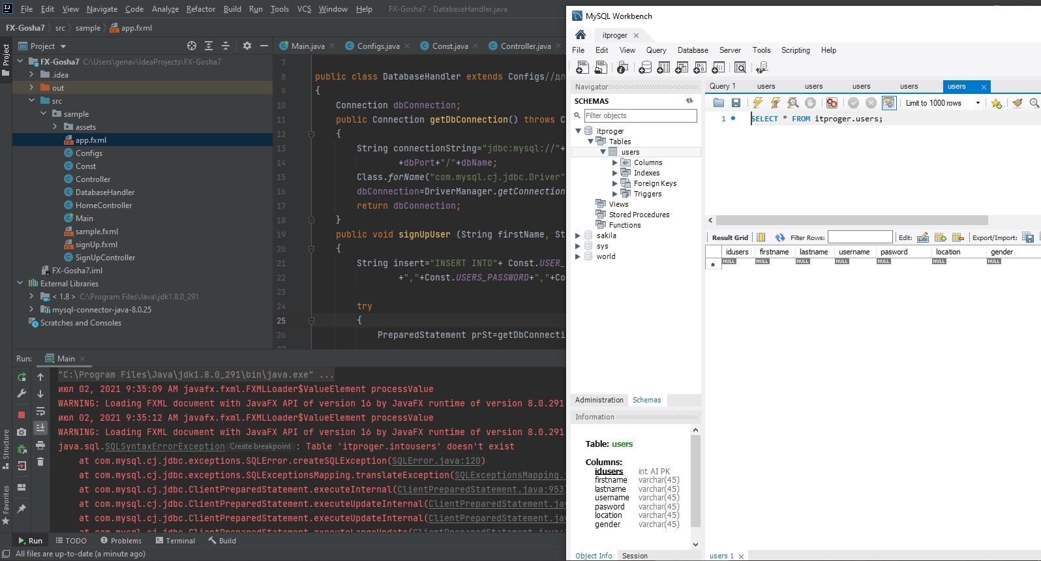Expand the world schema
Image resolution: width=1041 pixels, height=561 pixels.
[x=578, y=256]
